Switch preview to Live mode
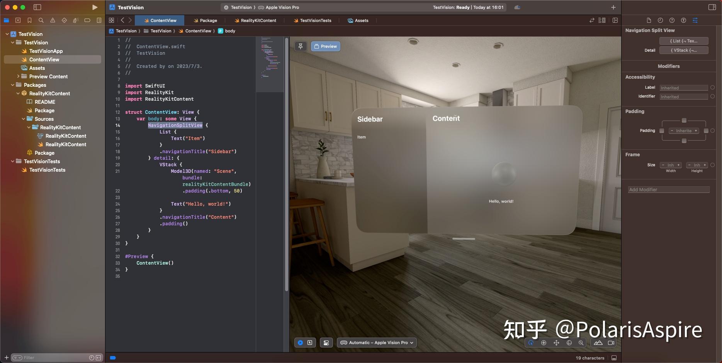 click(x=300, y=343)
